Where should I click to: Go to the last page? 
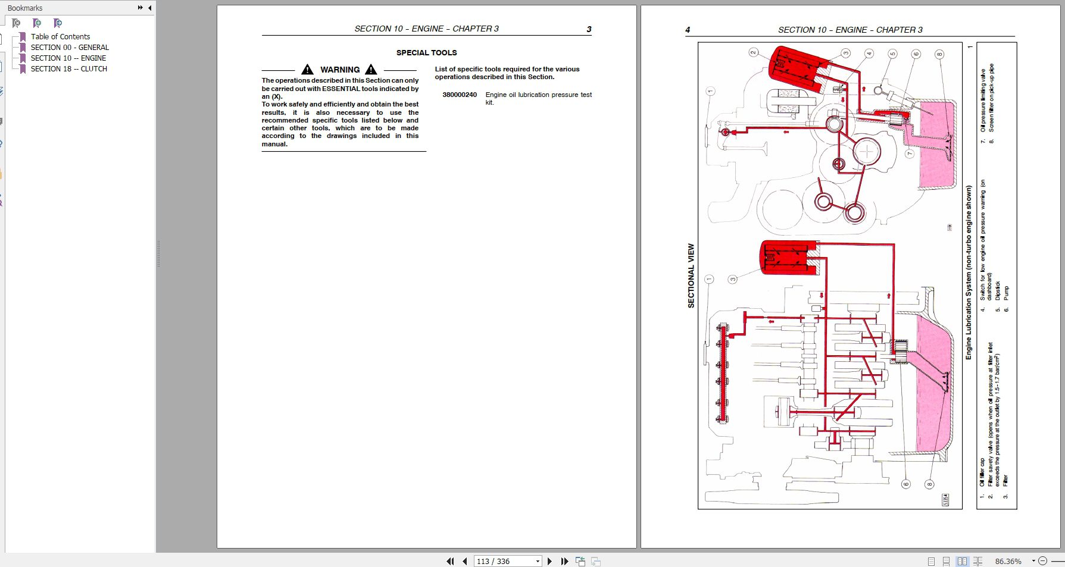tap(564, 561)
